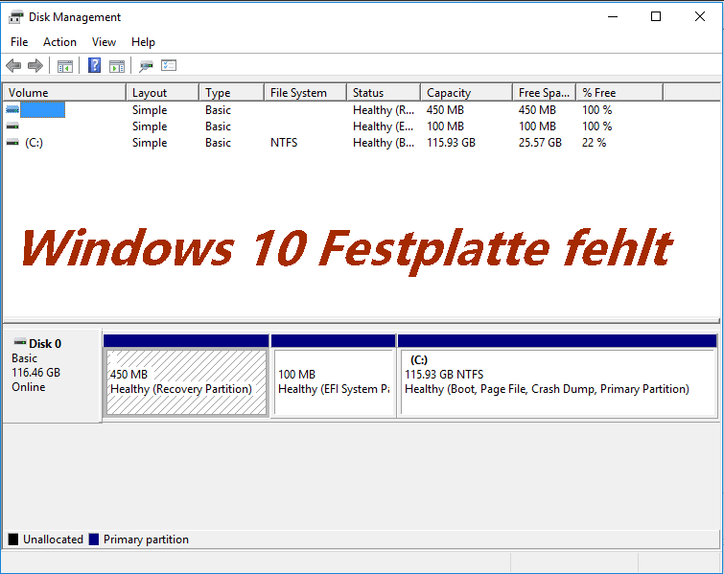Click the Disk 0 label panel
Screen dimensions: 724x574
click(52, 375)
